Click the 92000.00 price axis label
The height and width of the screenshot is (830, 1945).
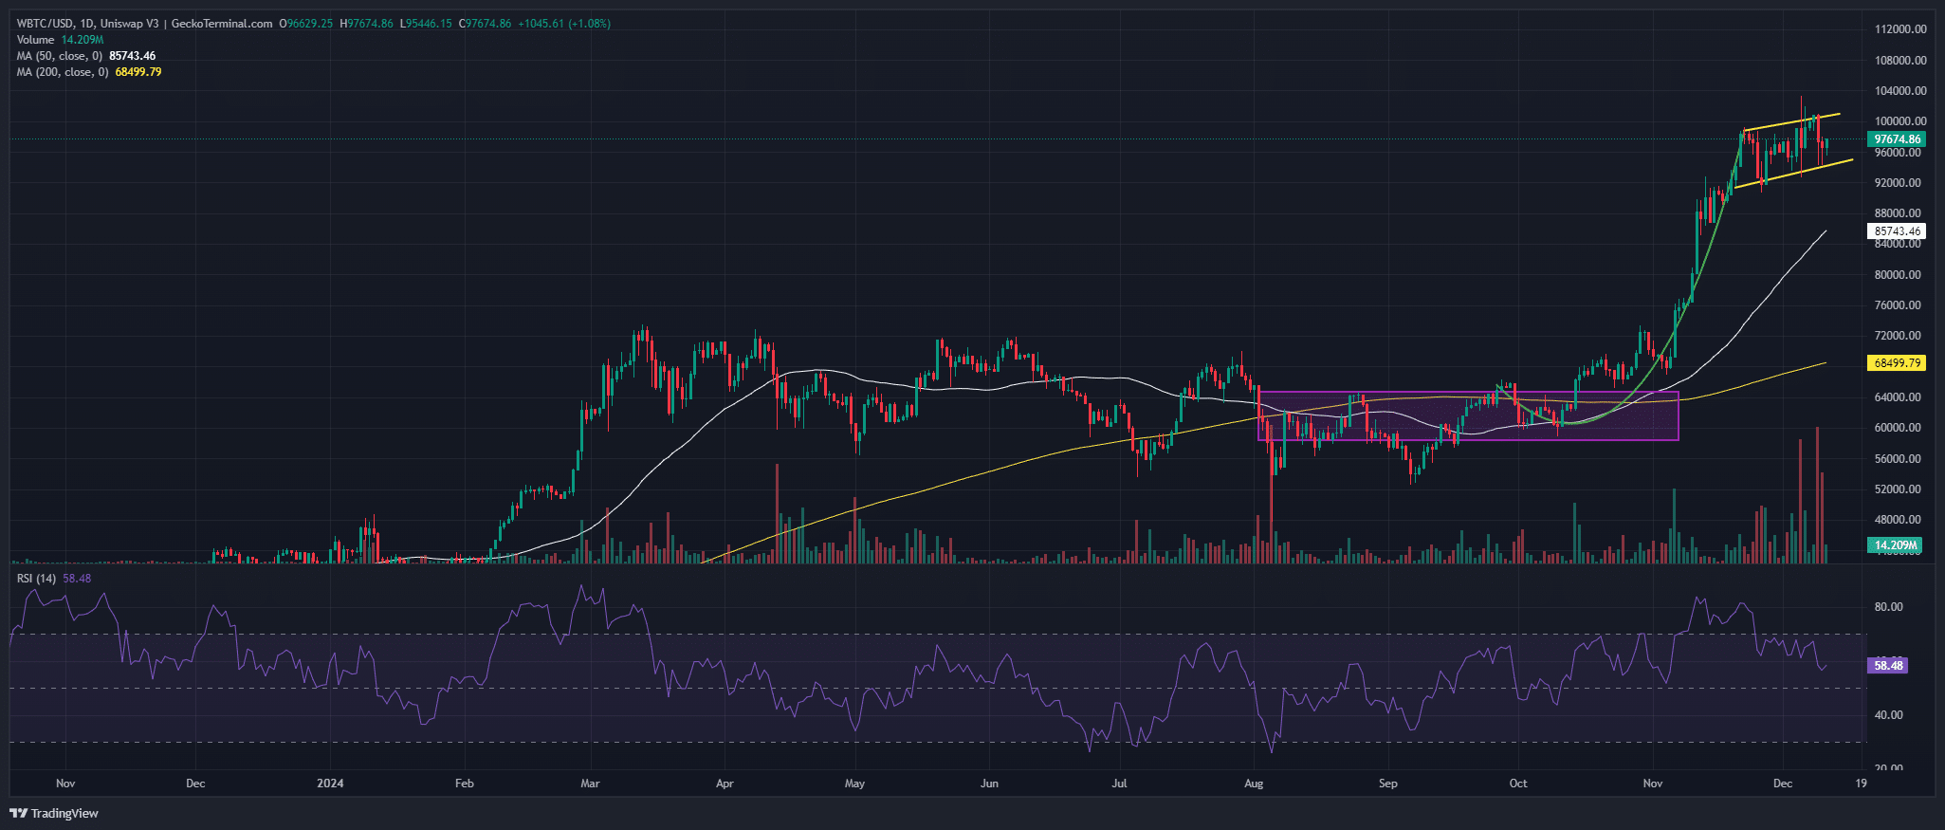pyautogui.click(x=1898, y=183)
